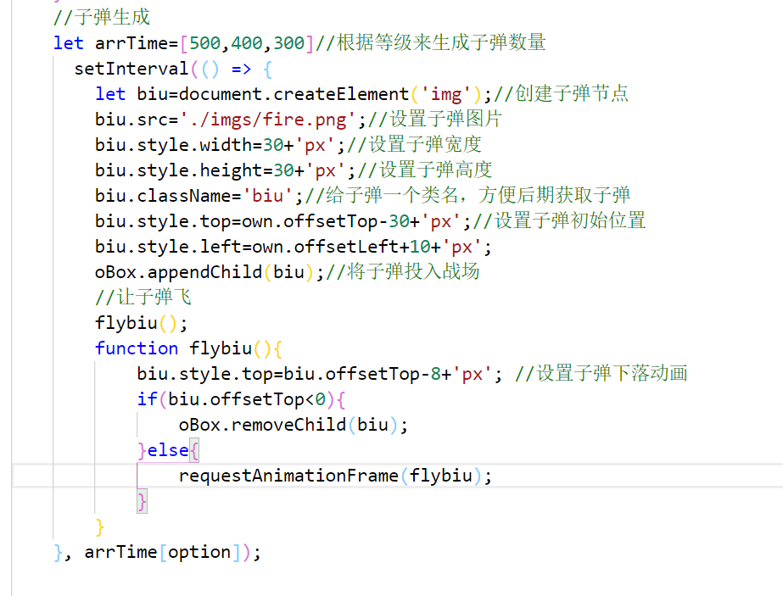Click the comment '//让子弹飞'

143,297
